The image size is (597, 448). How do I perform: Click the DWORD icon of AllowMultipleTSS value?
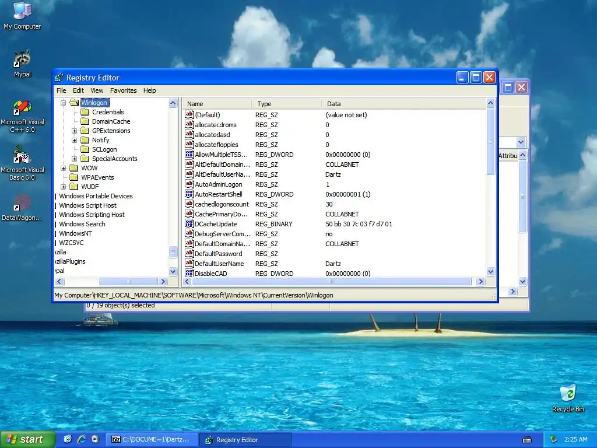pos(189,154)
